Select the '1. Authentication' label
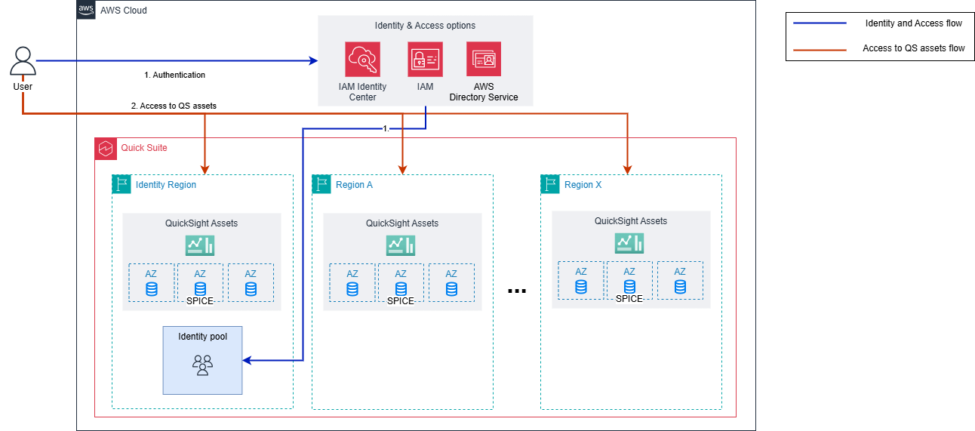This screenshot has width=975, height=431. tap(174, 75)
